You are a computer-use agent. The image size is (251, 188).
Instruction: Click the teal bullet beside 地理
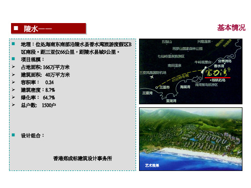coord(14,44)
